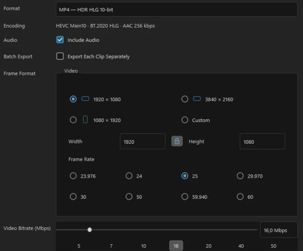Viewport: 303px width, 251px height.
Task: Select 23.976 frame rate
Action: tap(73, 176)
